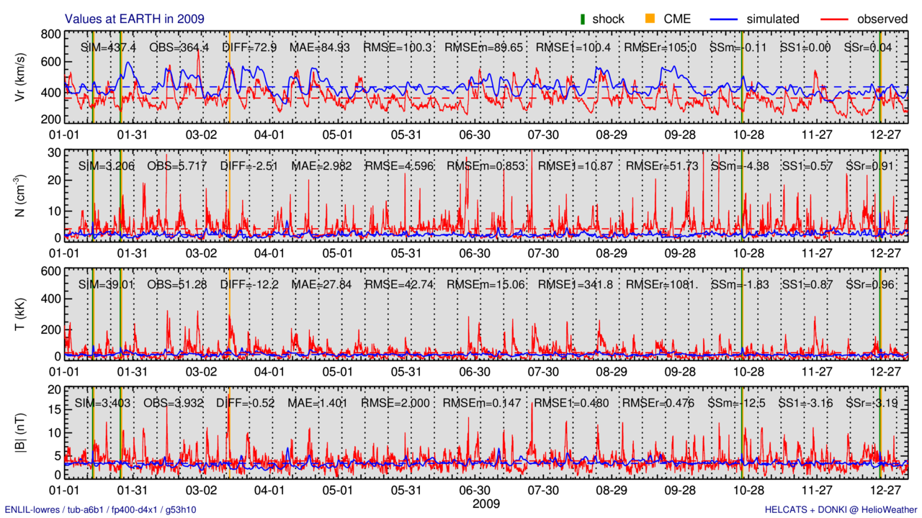
Task: Select RMSE=42.74 in the temperature panel
Action: [x=394, y=284]
